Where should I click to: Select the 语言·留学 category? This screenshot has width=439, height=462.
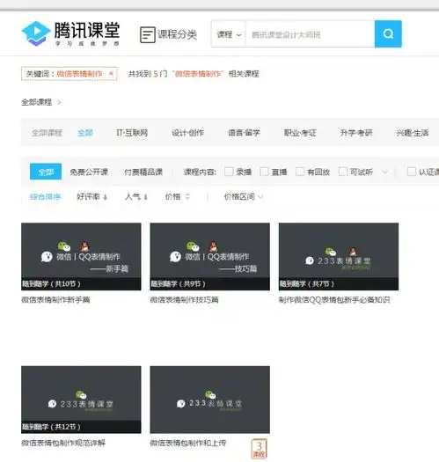[244, 133]
